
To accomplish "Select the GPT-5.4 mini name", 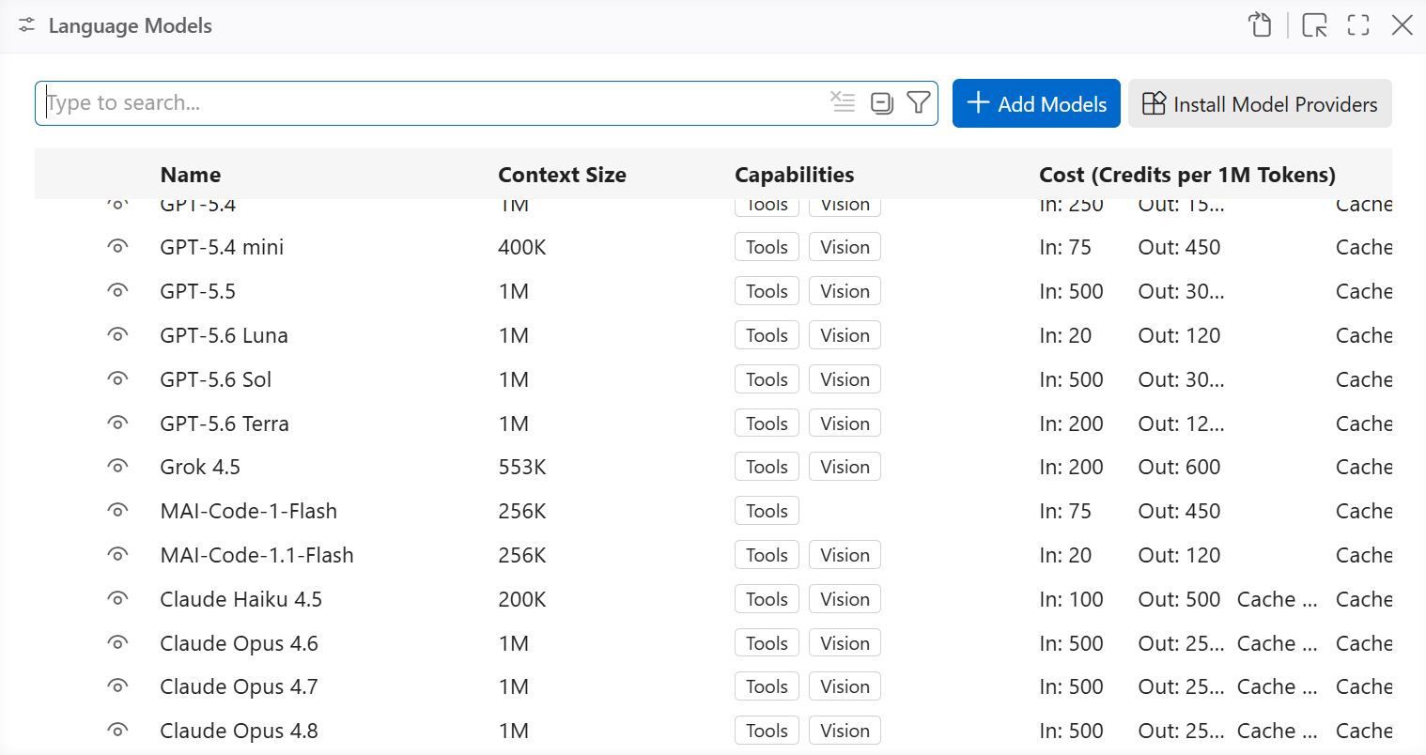I will coord(222,247).
